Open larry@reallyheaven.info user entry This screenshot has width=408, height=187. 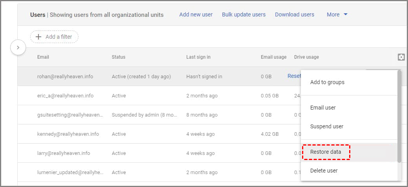pos(64,153)
